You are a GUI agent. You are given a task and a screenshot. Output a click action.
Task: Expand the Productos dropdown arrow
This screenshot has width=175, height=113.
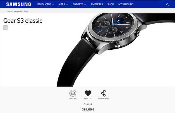[x=53, y=4]
